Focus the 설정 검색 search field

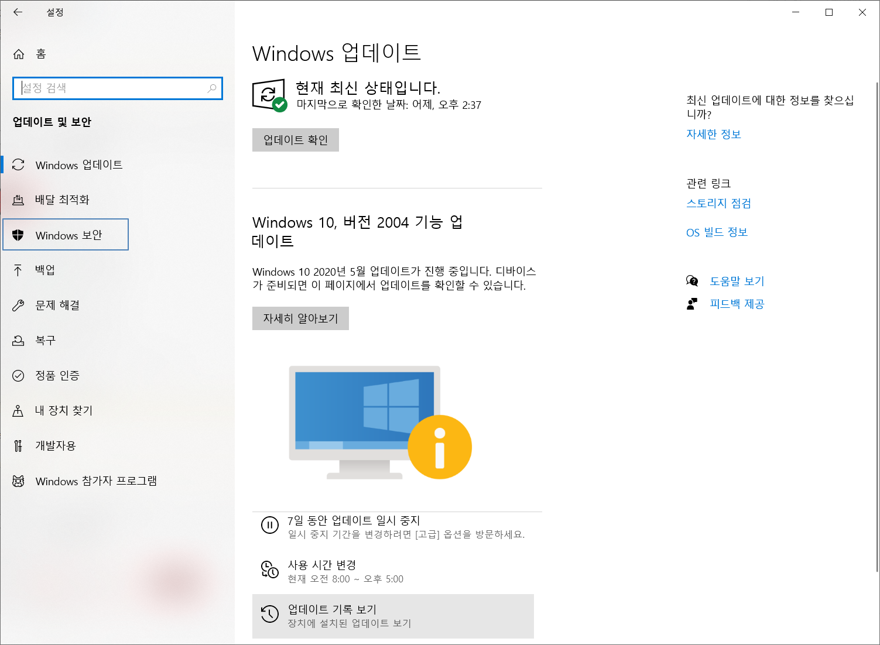118,88
